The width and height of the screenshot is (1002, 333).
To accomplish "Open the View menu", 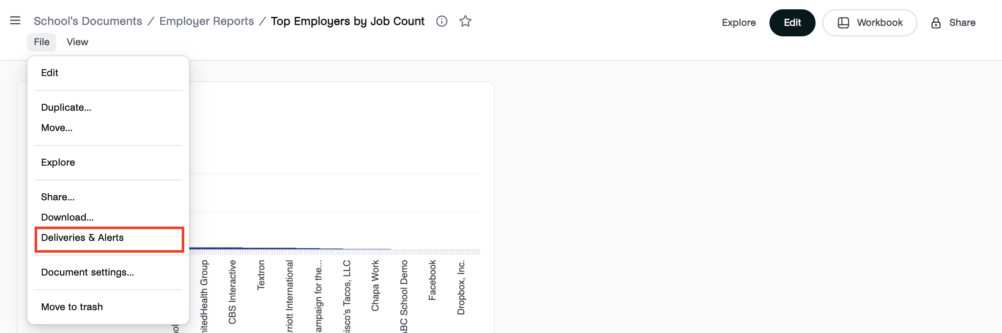I will (77, 42).
